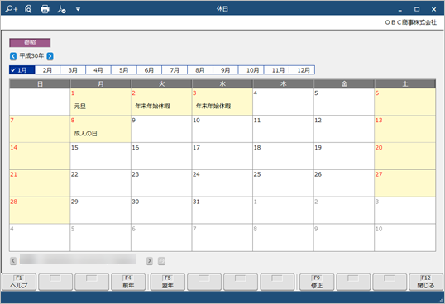Select the 1月 tab

[x=22, y=70]
